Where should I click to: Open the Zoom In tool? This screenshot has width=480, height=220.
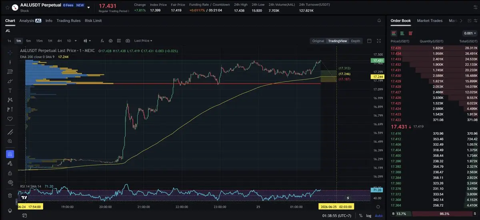(x=10, y=141)
